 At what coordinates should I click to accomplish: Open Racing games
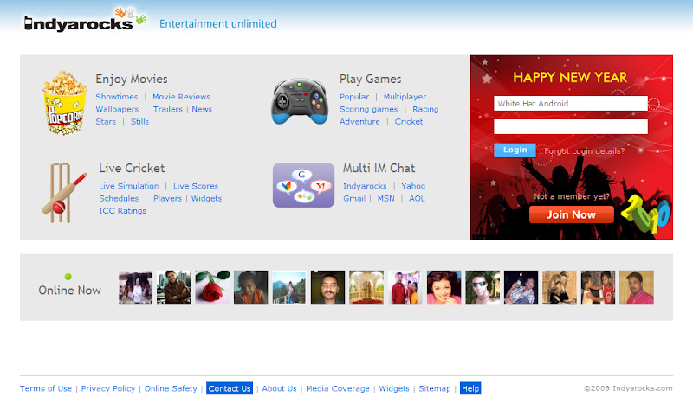(425, 109)
